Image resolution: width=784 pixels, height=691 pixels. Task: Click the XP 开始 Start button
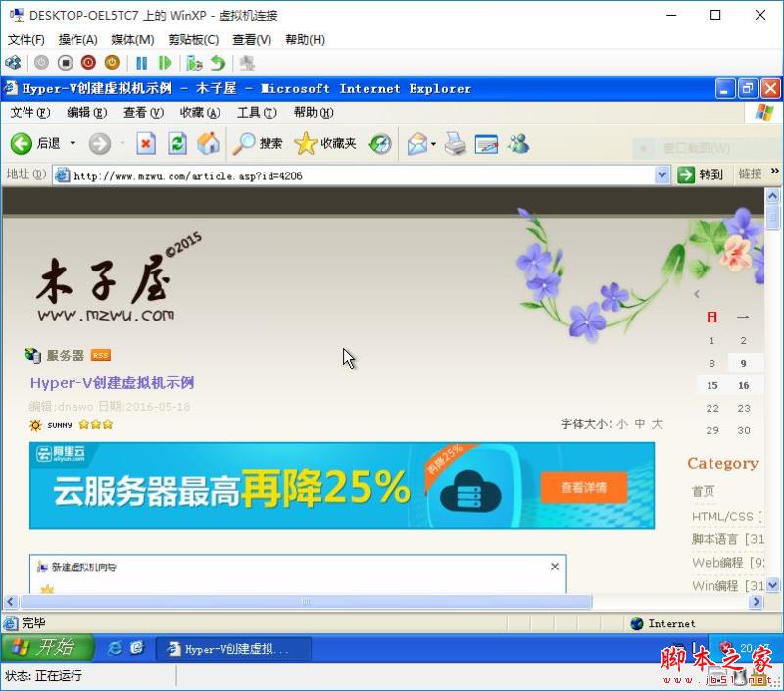(47, 648)
